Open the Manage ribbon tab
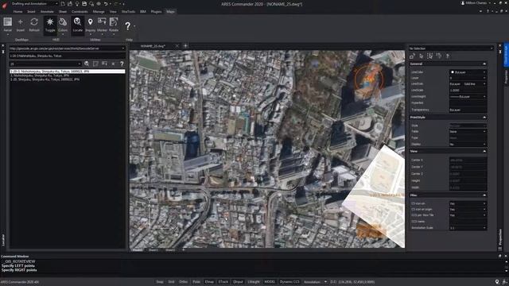 [x=99, y=12]
